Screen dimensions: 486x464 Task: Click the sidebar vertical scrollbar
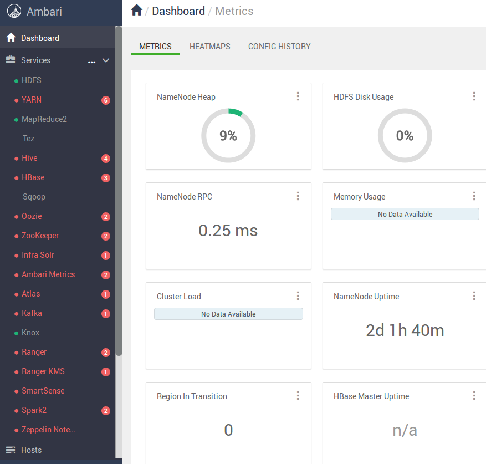(119, 188)
